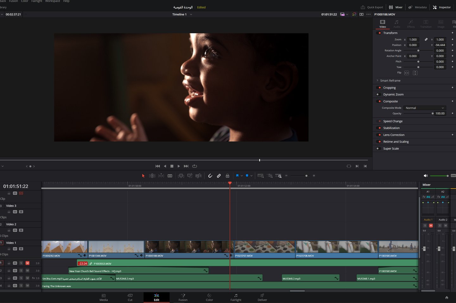
Task: Switch to Inspector Transition tab
Action: click(x=426, y=24)
